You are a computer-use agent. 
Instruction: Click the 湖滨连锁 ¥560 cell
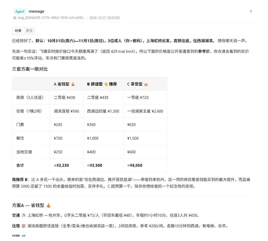point(67,111)
